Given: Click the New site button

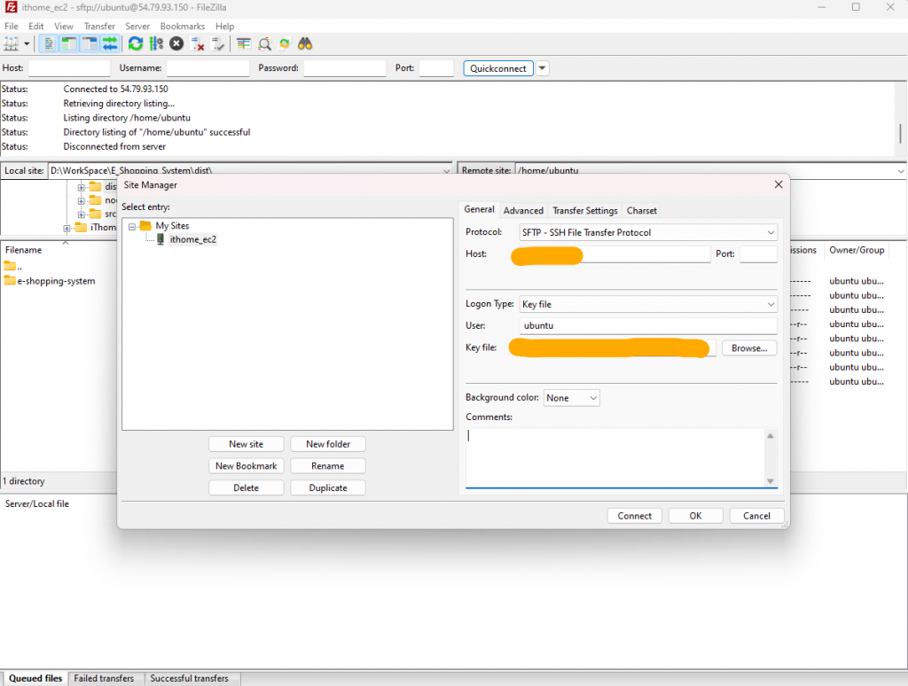Looking at the screenshot, I should click(247, 444).
